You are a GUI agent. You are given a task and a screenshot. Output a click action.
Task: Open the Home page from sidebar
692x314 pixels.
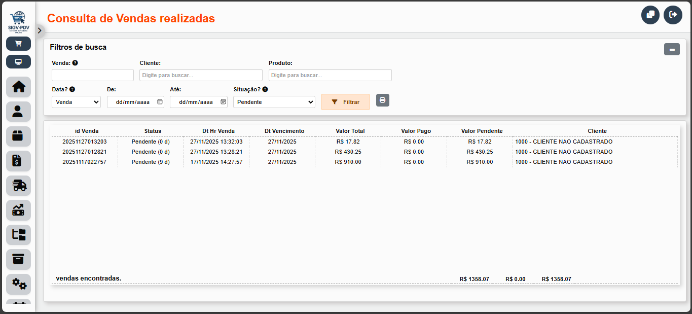pyautogui.click(x=18, y=87)
